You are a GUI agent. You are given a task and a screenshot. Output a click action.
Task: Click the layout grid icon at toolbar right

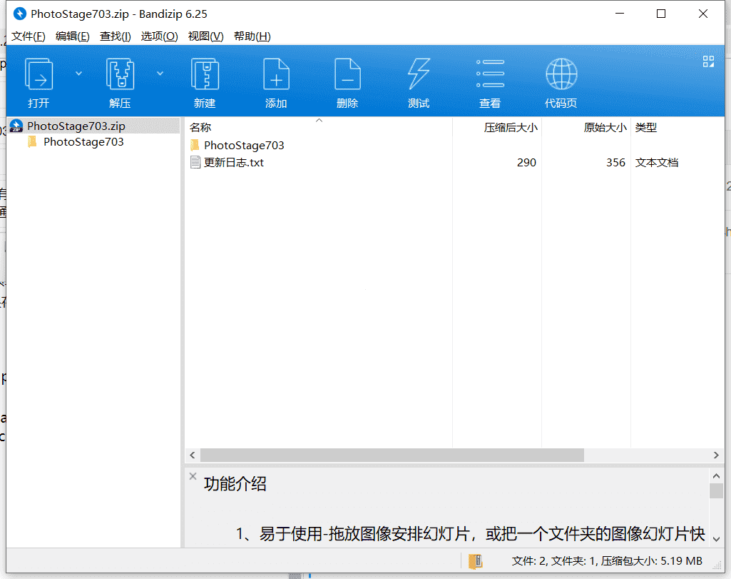(x=708, y=61)
